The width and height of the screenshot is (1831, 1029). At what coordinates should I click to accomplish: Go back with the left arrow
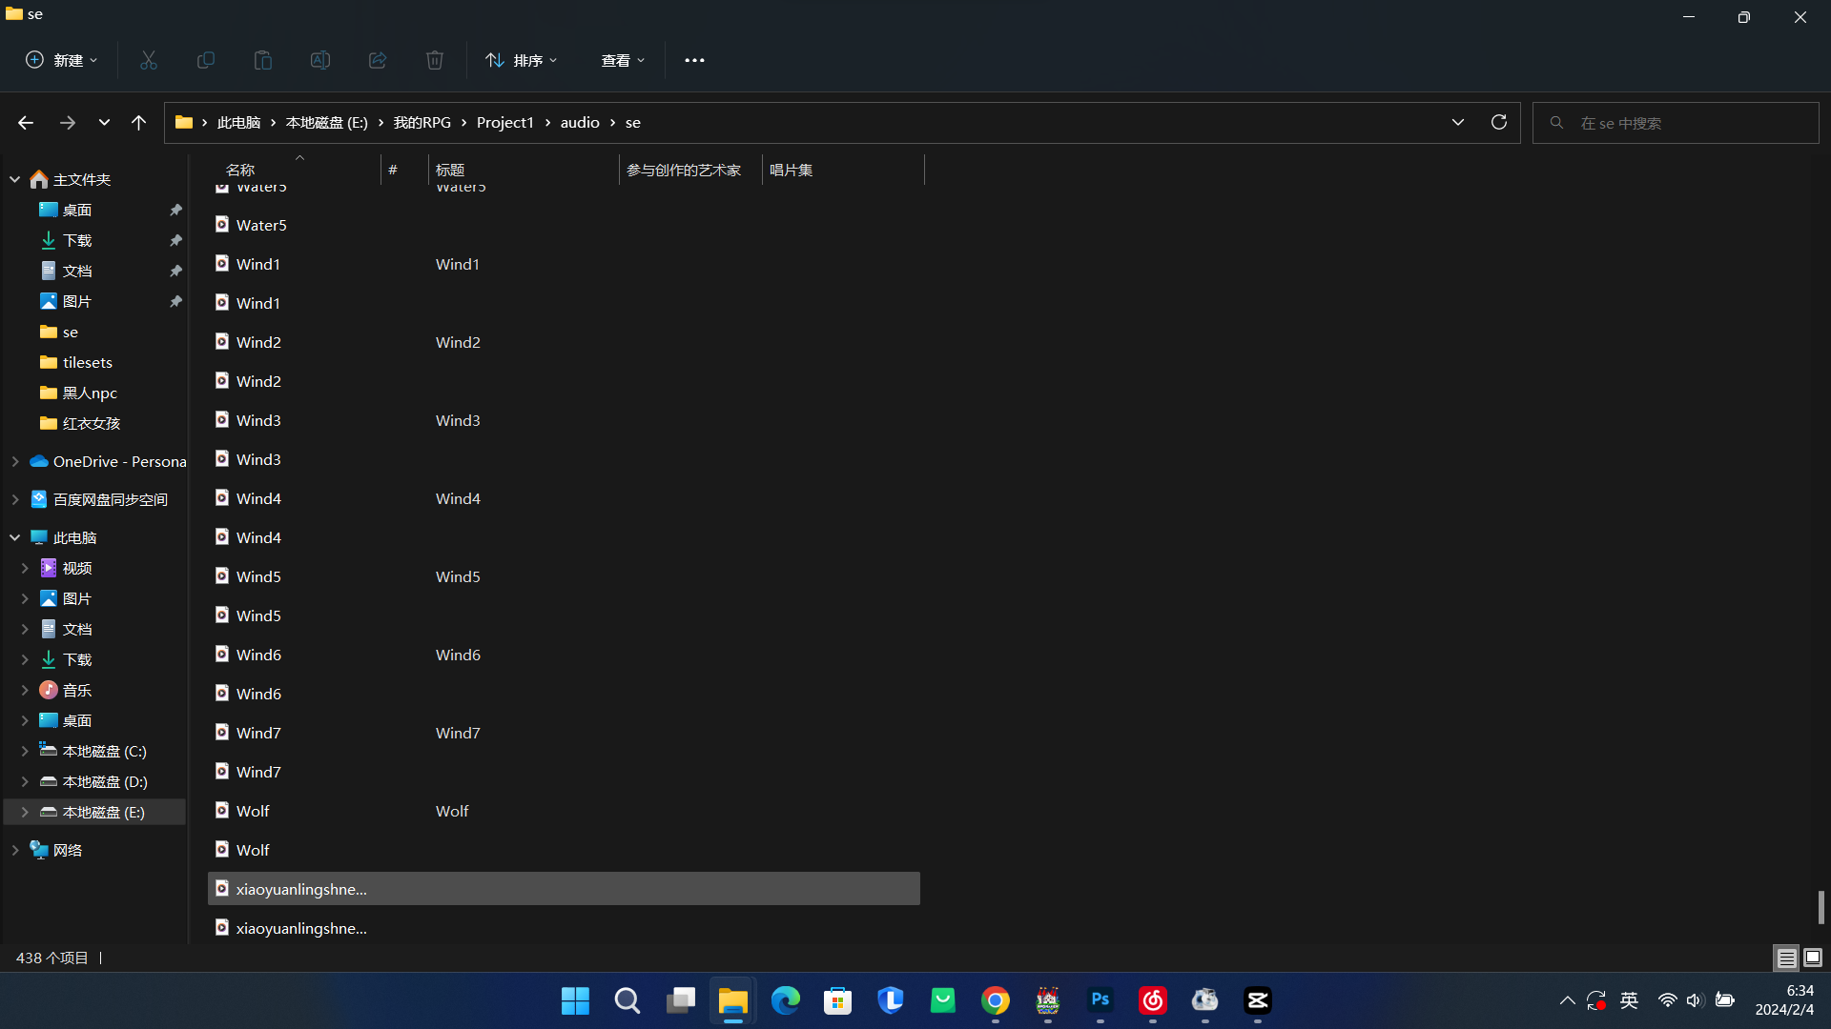[26, 123]
